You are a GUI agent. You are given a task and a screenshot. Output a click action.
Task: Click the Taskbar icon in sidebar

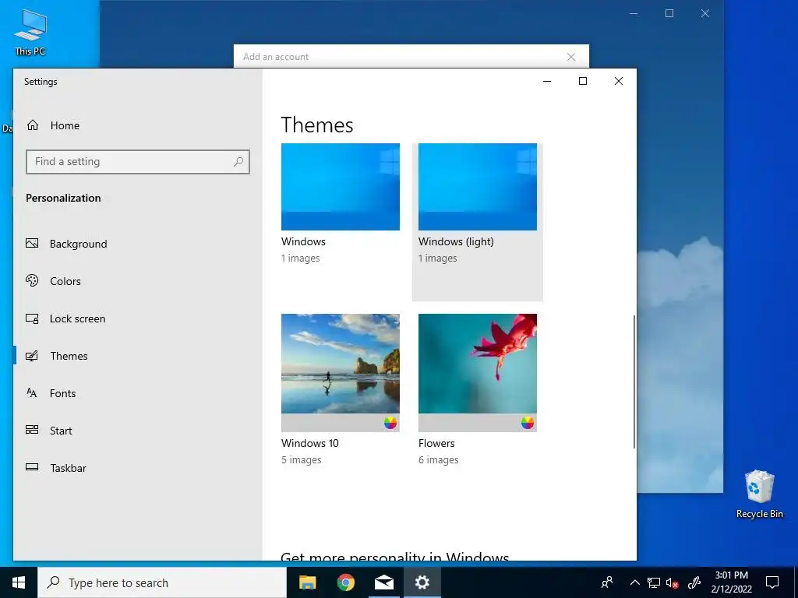[x=32, y=467]
